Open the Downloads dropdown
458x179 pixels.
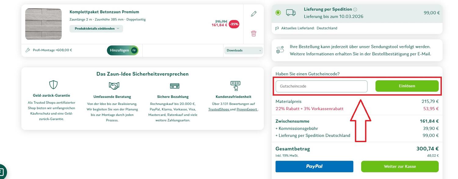coord(243,50)
